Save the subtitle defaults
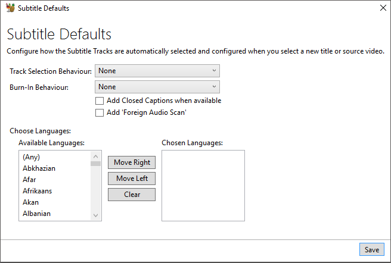 click(371, 250)
